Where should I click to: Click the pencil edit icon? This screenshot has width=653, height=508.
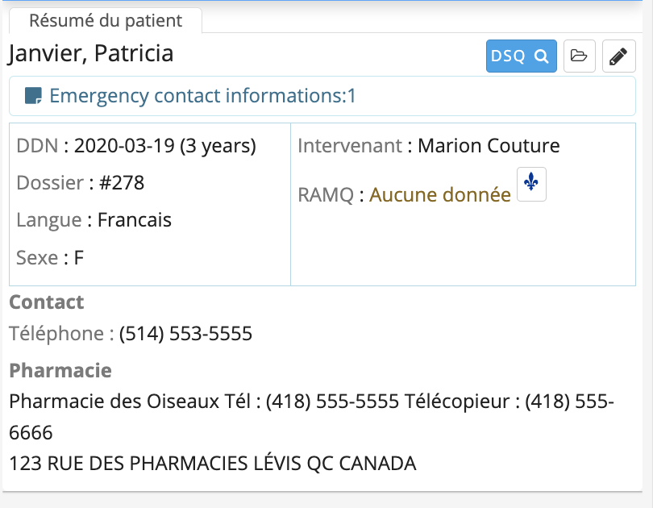tap(618, 56)
